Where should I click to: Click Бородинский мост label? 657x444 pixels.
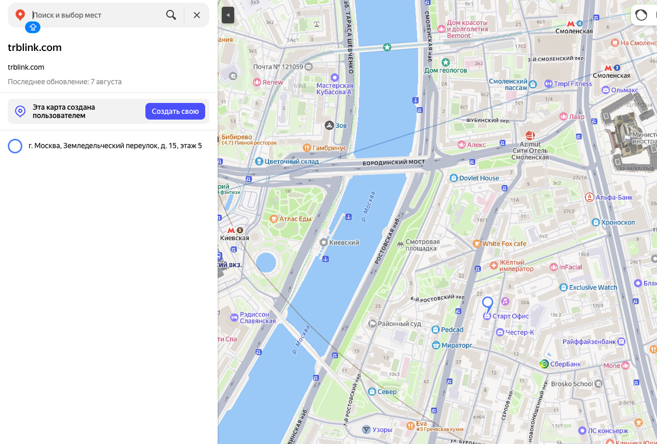pos(393,163)
